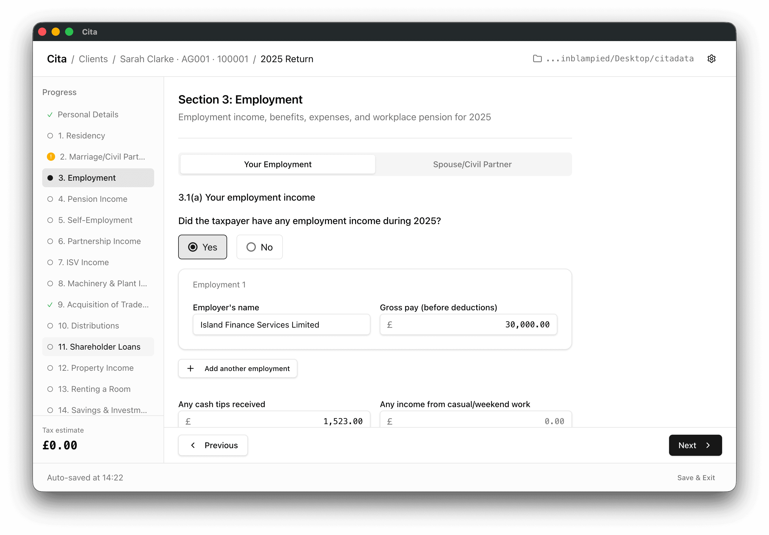Click the left chevron in the Previous button
This screenshot has height=535, width=769.
tap(193, 445)
